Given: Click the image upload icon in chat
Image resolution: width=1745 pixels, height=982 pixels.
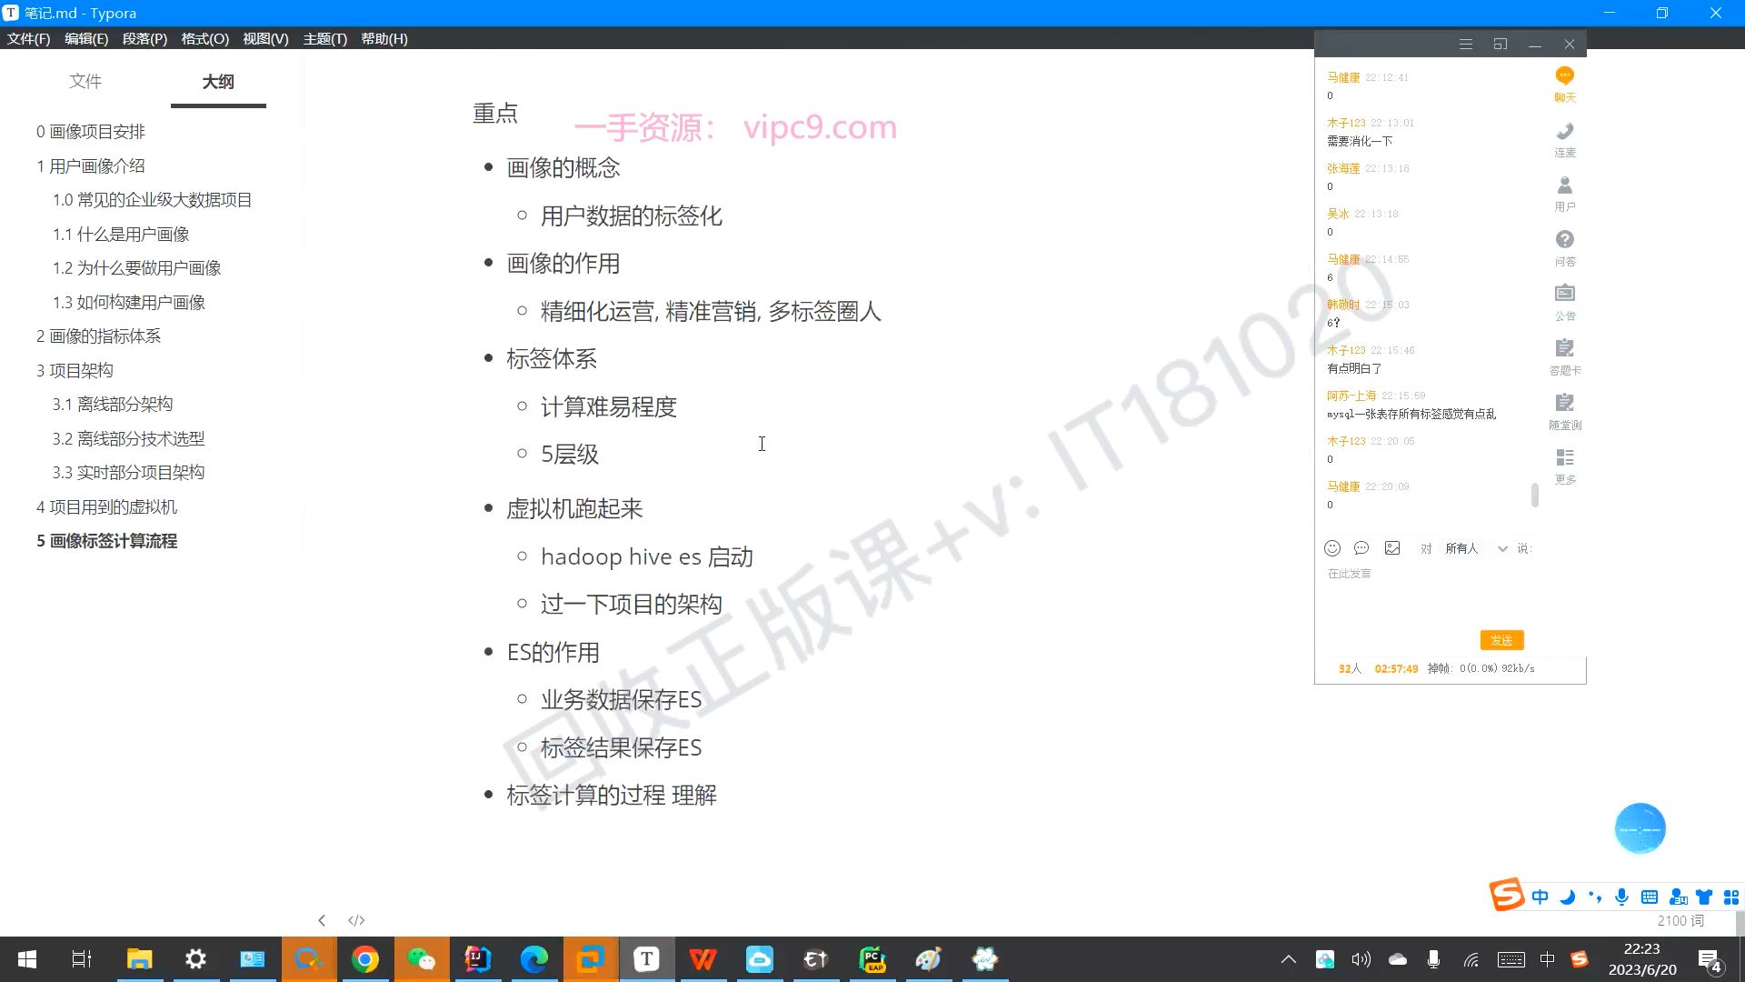Looking at the screenshot, I should [x=1392, y=548].
